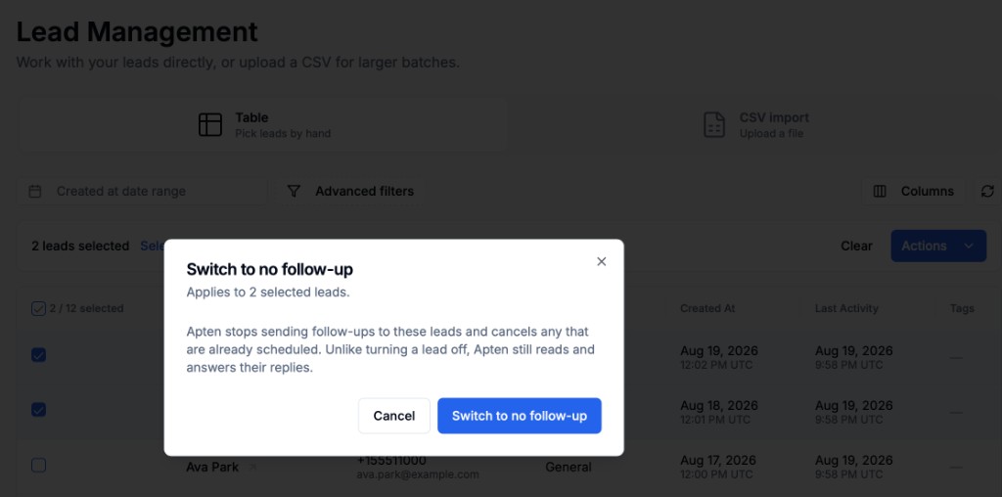
Task: Switch to the CSV import tab
Action: (756, 124)
